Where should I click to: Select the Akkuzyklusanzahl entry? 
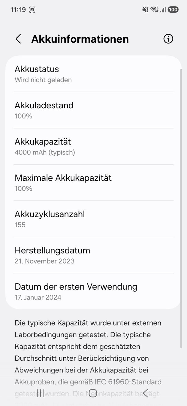(x=93, y=219)
